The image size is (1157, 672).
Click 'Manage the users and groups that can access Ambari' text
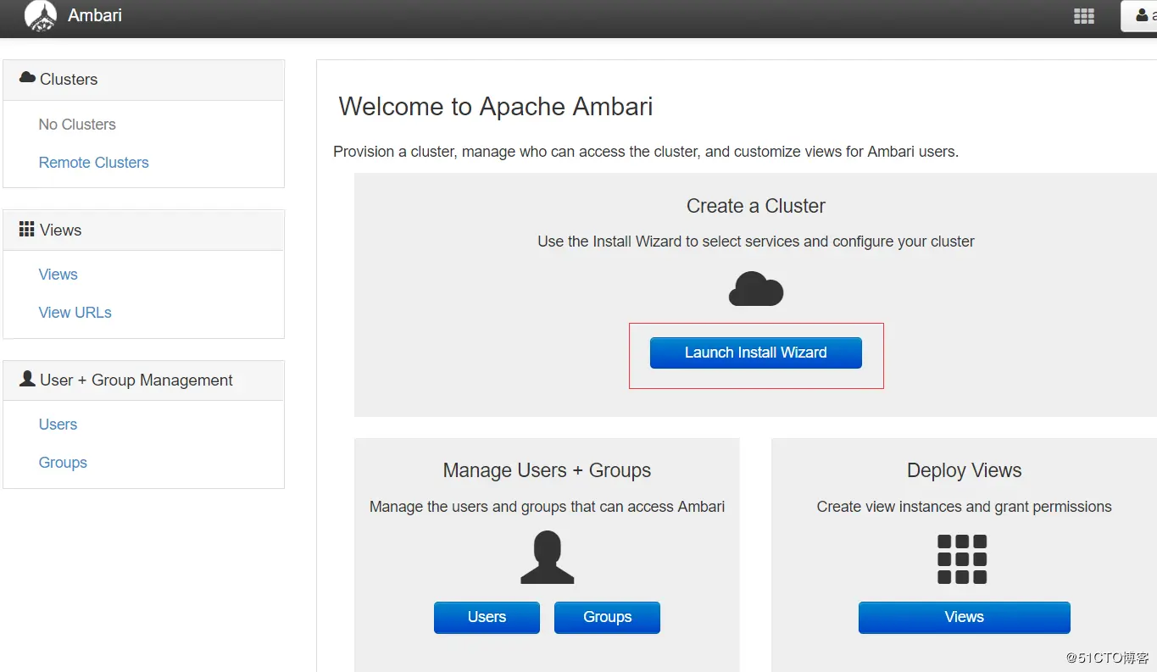point(547,507)
